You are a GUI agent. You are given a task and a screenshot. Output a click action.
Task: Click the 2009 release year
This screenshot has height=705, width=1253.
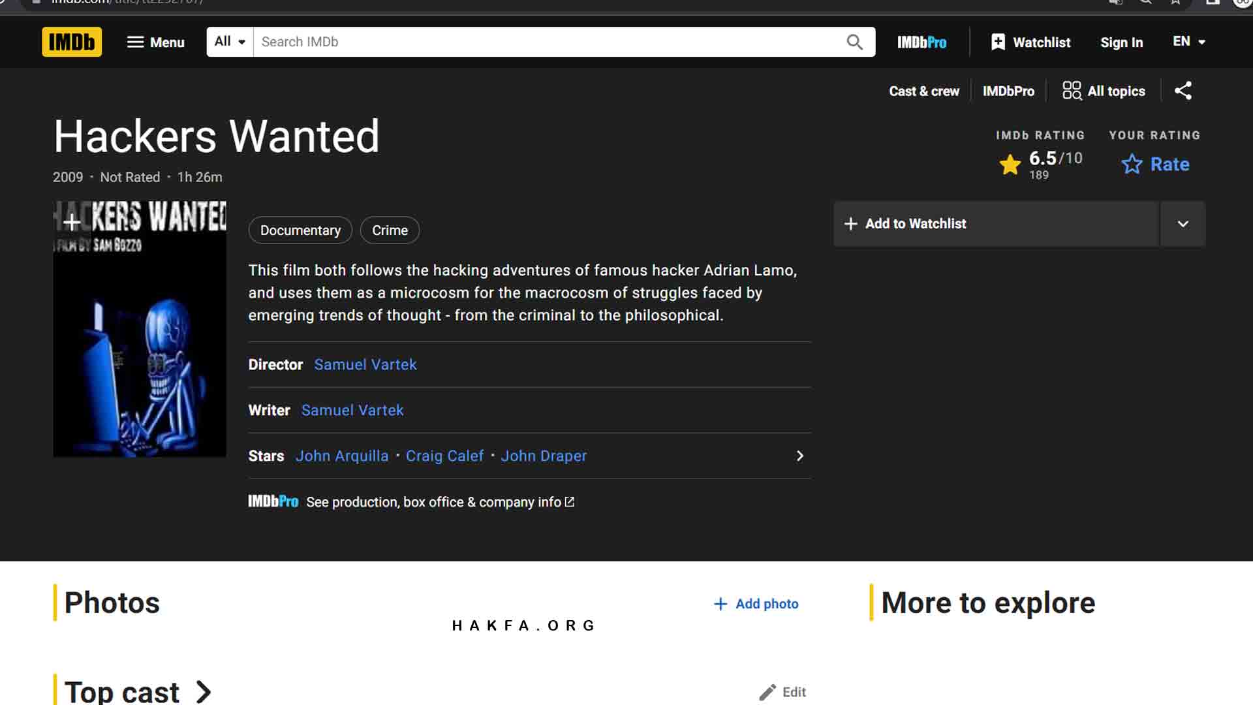coord(68,178)
